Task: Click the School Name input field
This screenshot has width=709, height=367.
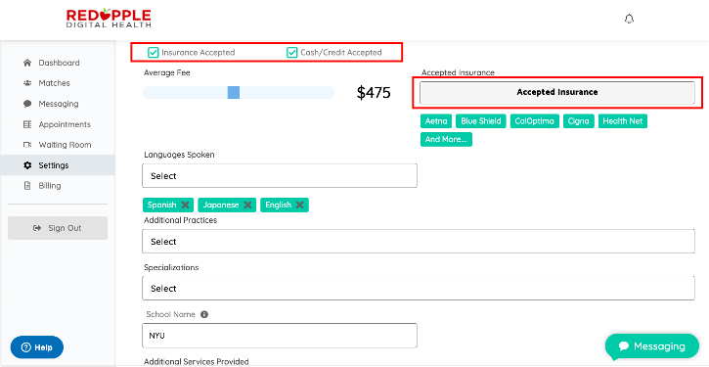Action: click(280, 336)
